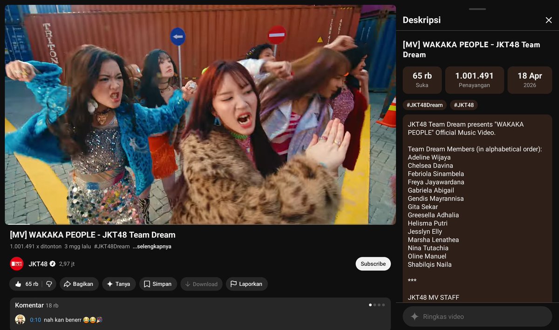The height and width of the screenshot is (330, 559).
Task: Select member name Marsha Lenathea
Action: coord(433,240)
